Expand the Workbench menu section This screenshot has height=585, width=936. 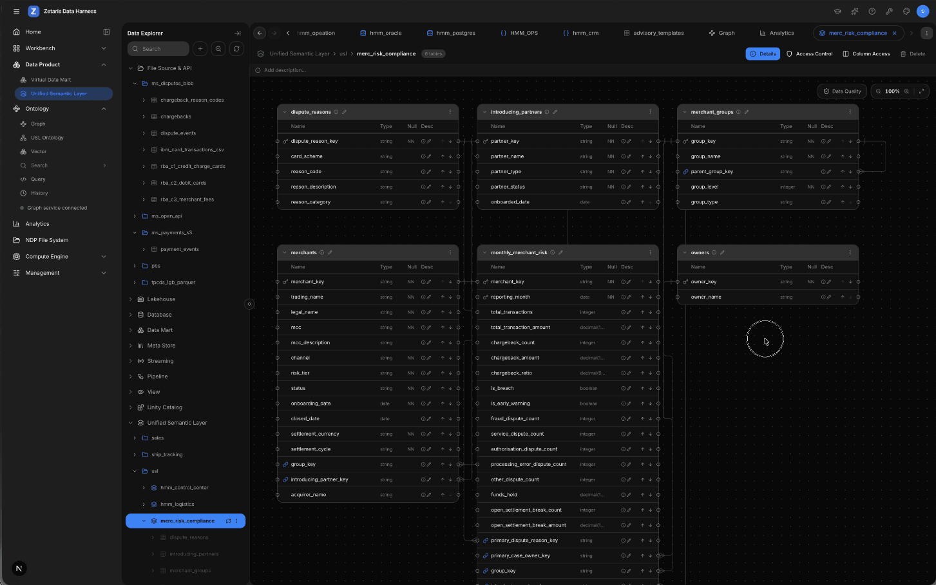click(x=104, y=48)
